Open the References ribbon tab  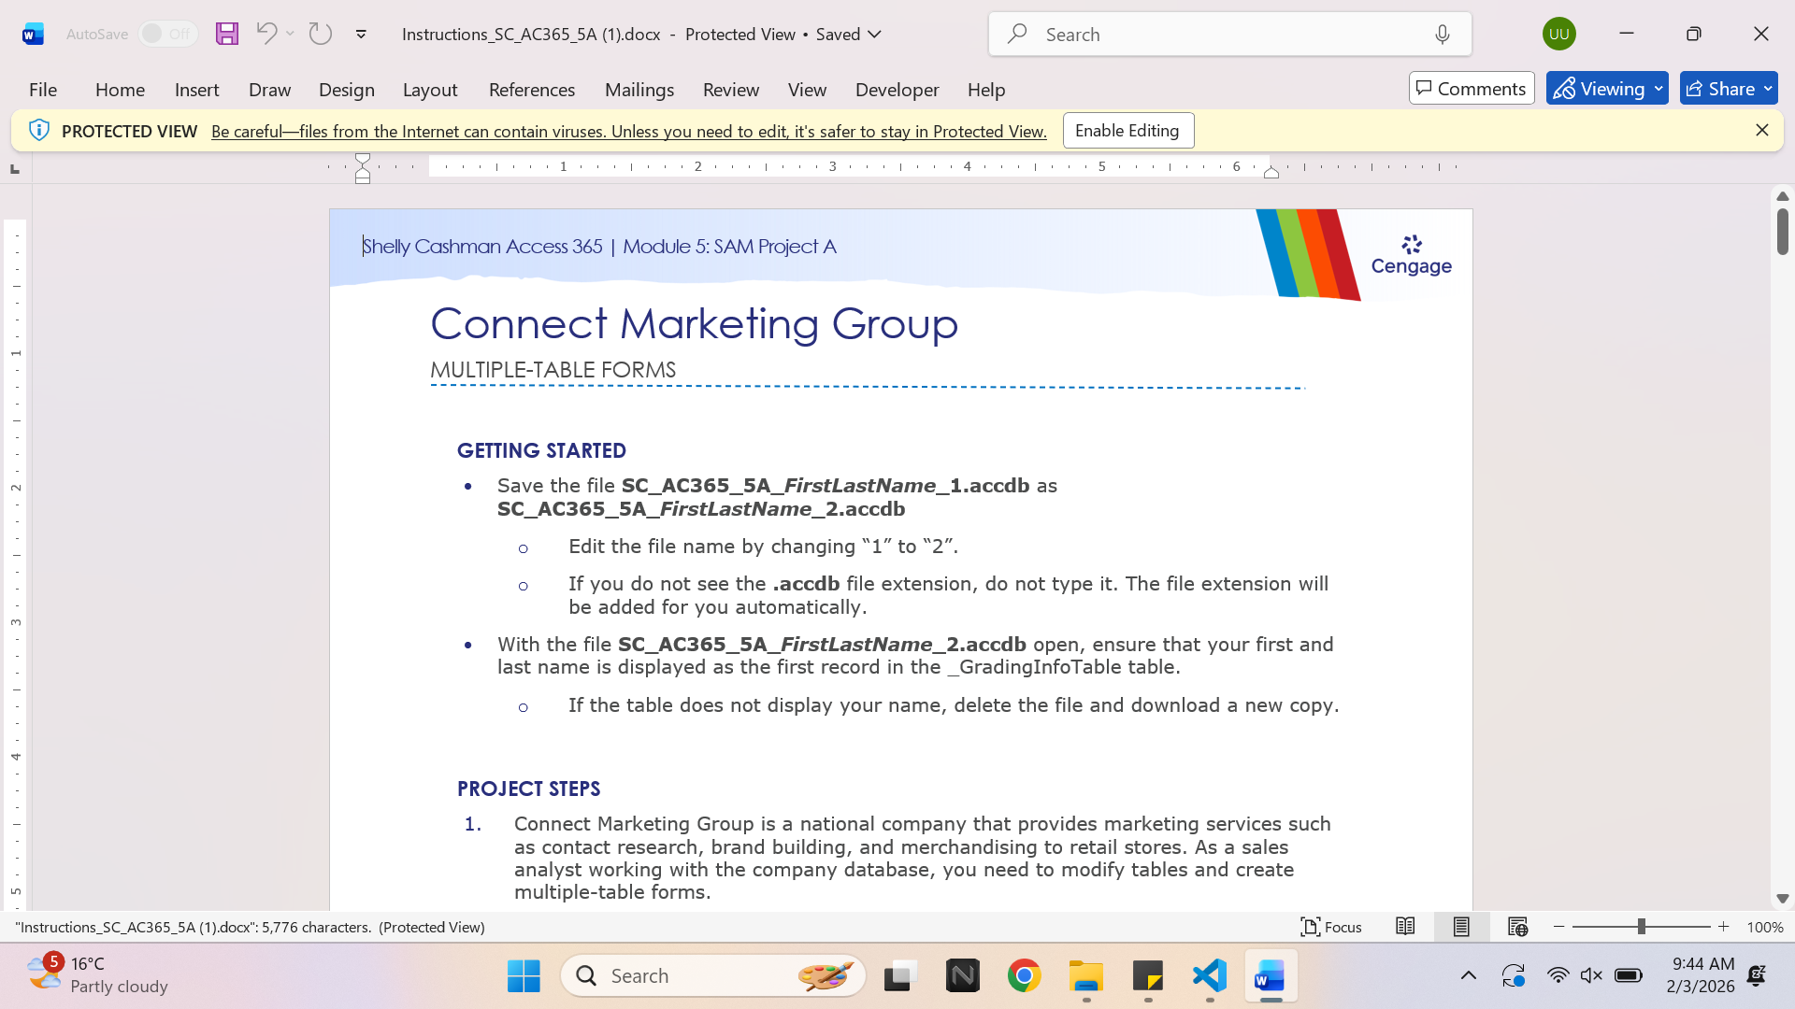[x=532, y=90]
